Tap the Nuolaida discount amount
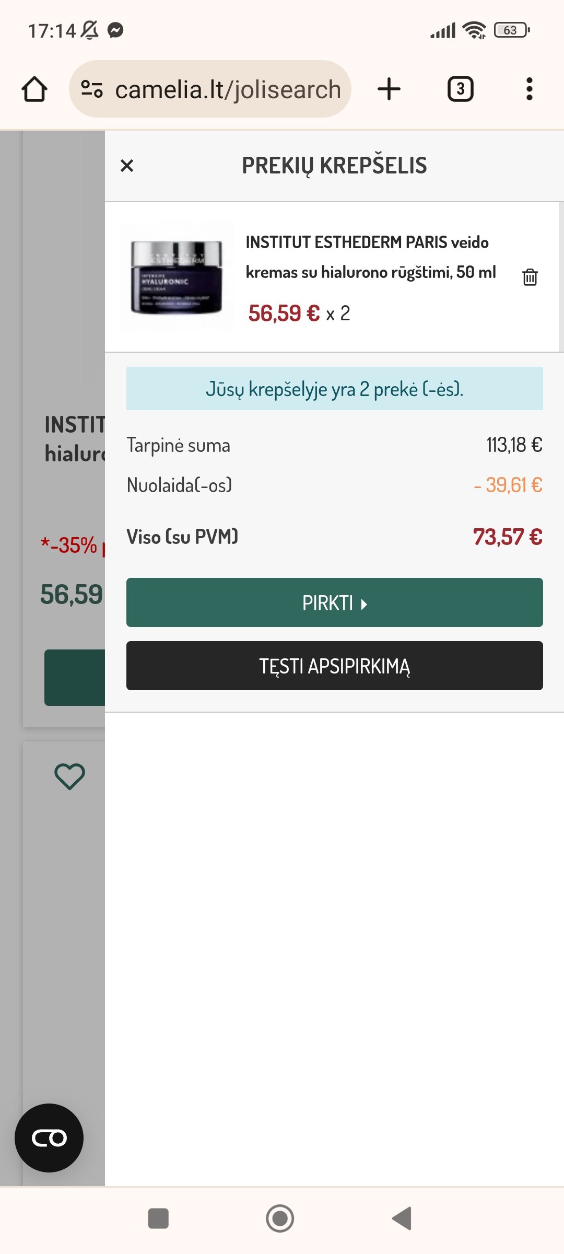This screenshot has width=564, height=1254. click(x=508, y=485)
